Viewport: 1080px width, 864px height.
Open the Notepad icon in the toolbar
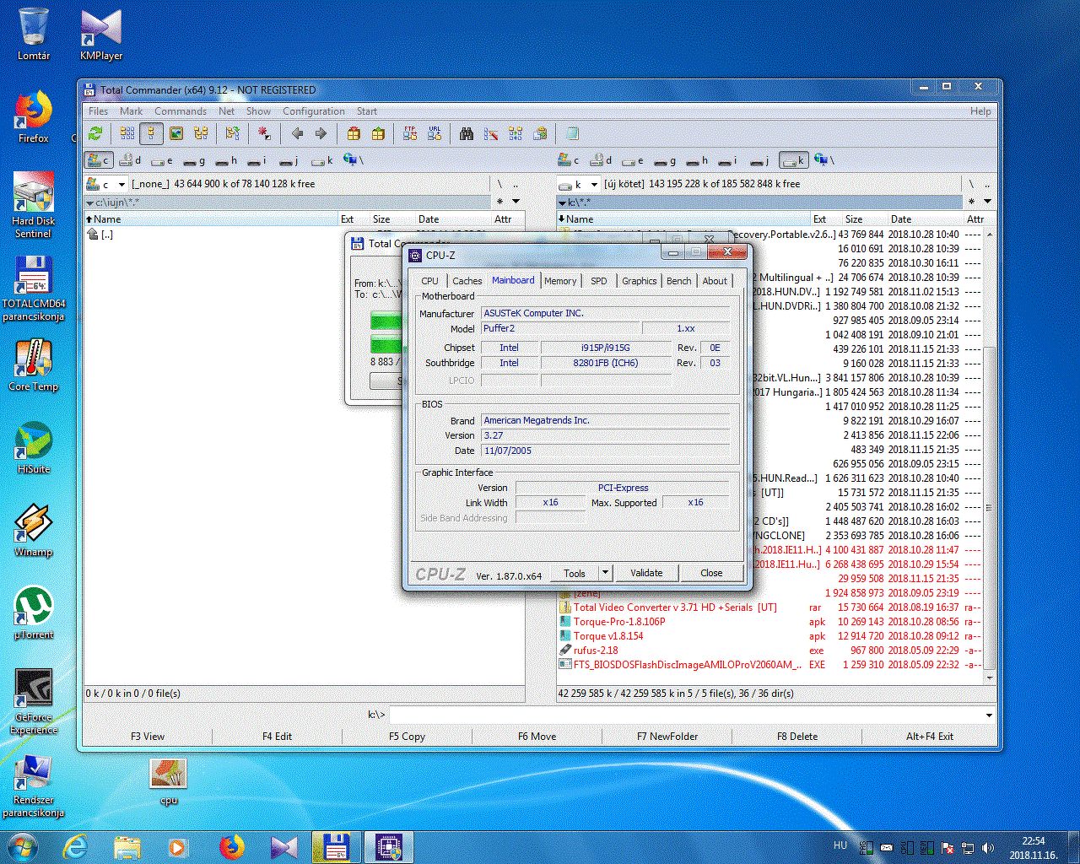[572, 133]
